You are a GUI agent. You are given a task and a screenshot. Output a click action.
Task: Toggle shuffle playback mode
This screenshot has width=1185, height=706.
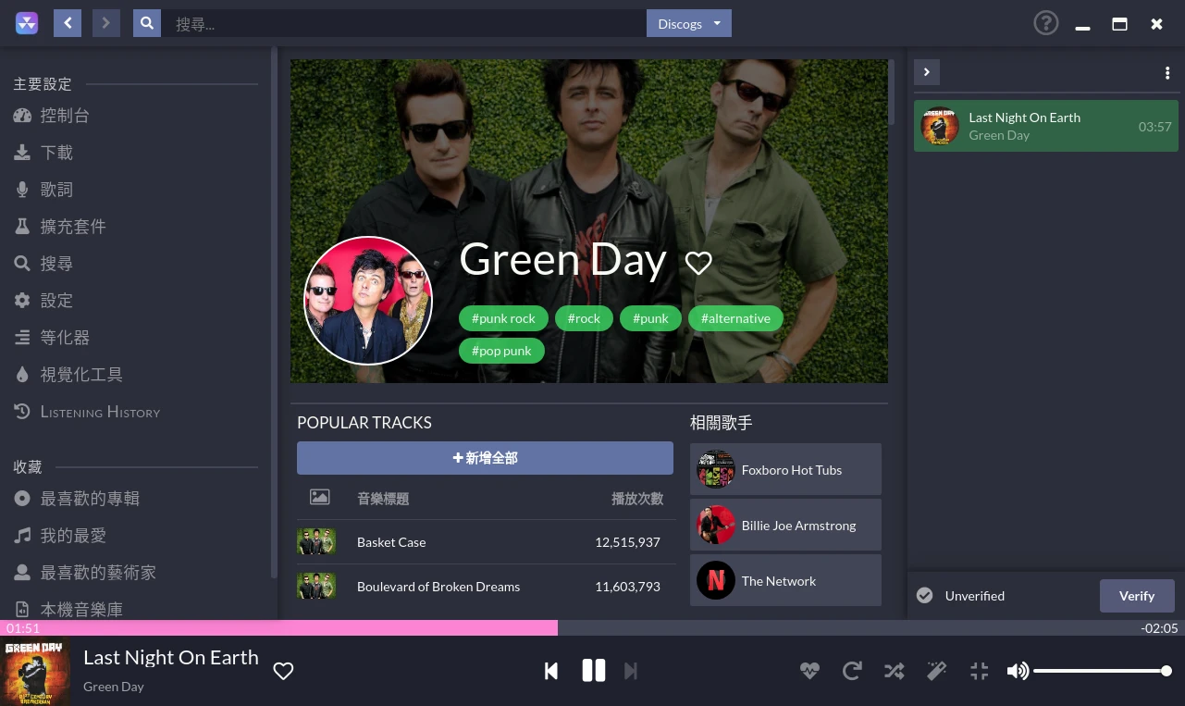894,671
